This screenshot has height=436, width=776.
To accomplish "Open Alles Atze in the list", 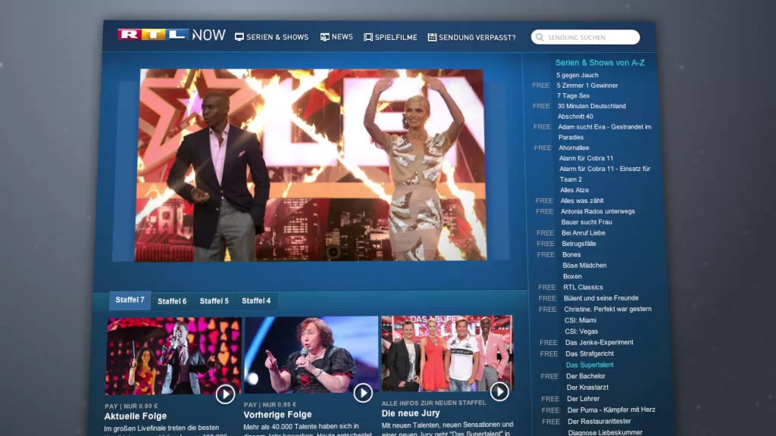I will click(574, 190).
